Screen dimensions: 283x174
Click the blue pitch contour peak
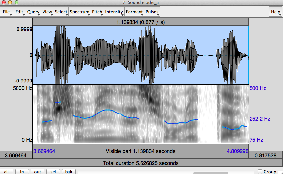point(107,110)
